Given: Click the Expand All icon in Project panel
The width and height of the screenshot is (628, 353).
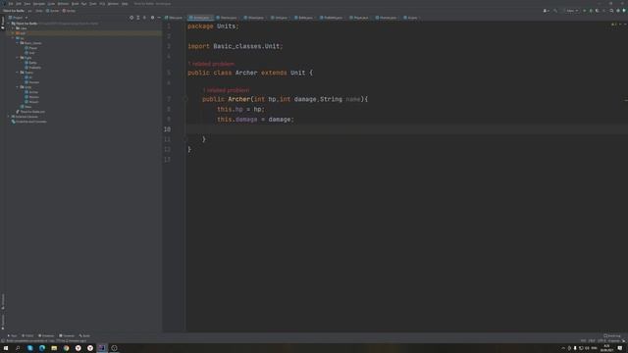Looking at the screenshot, I should (x=138, y=18).
